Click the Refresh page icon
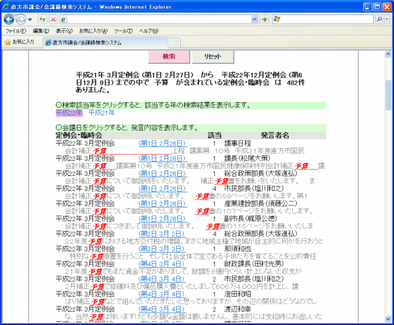The width and height of the screenshot is (394, 325). click(43, 19)
